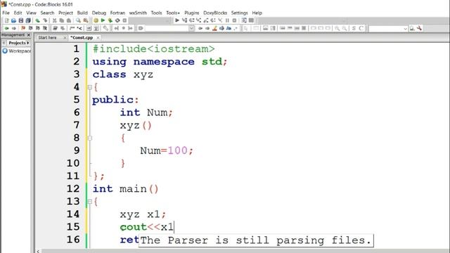The width and height of the screenshot is (450, 253).
Task: Open the Settings menu
Action: coord(239,13)
